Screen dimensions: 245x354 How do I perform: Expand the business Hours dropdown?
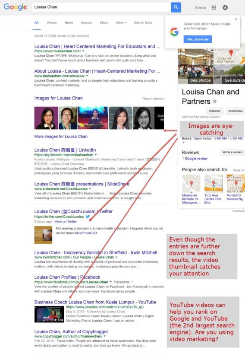tap(183, 143)
